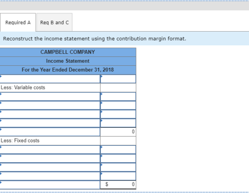Click third amount field under Less: Fixed costs
This screenshot has width=249, height=193.
[118, 167]
